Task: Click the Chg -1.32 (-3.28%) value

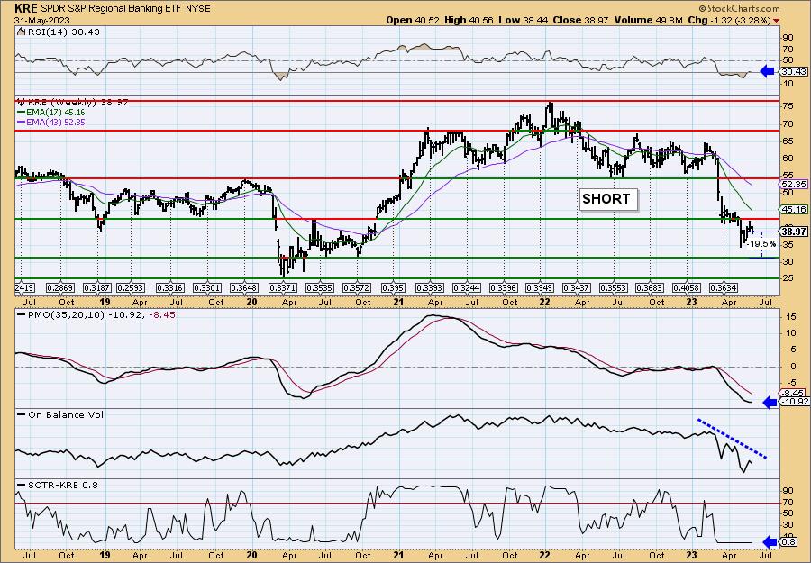Action: point(729,20)
